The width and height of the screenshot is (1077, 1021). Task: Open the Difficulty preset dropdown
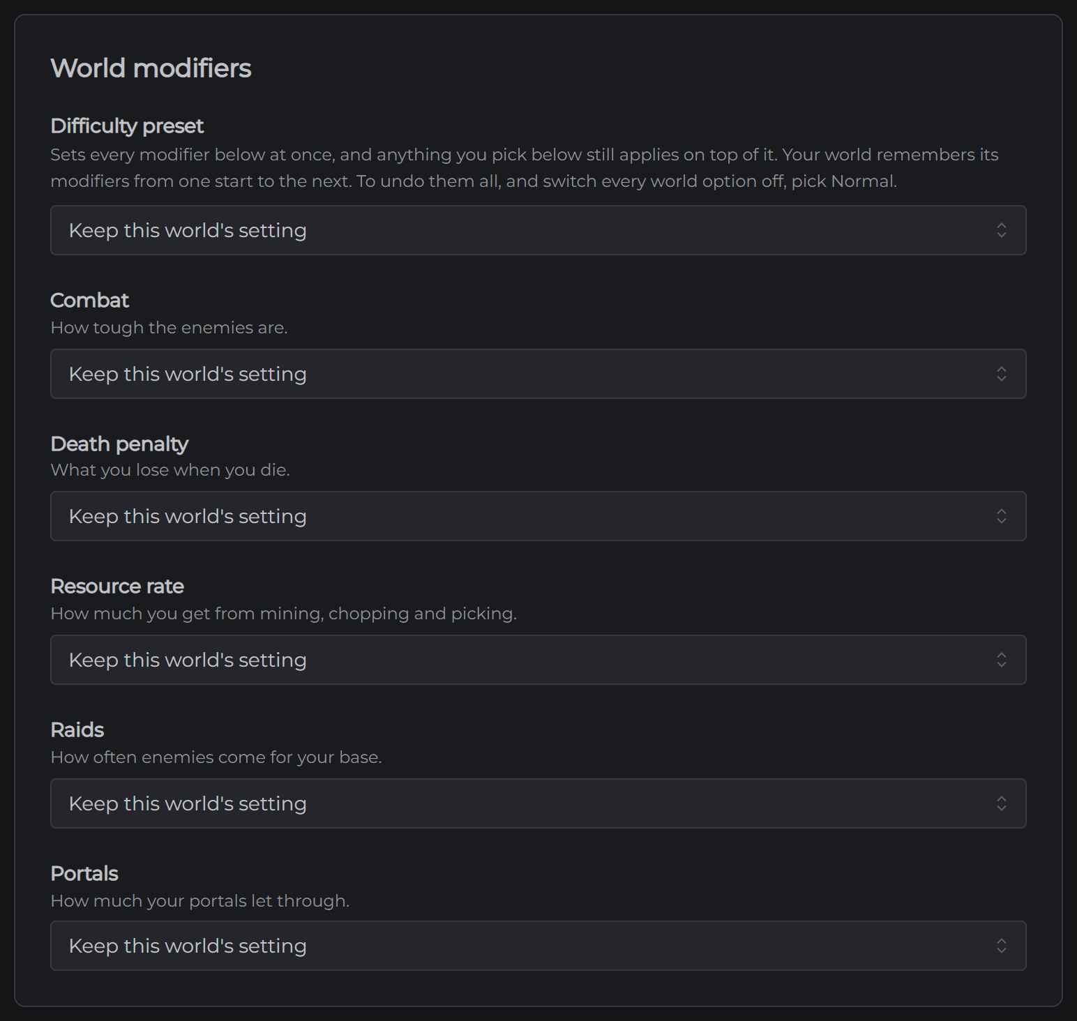click(538, 230)
